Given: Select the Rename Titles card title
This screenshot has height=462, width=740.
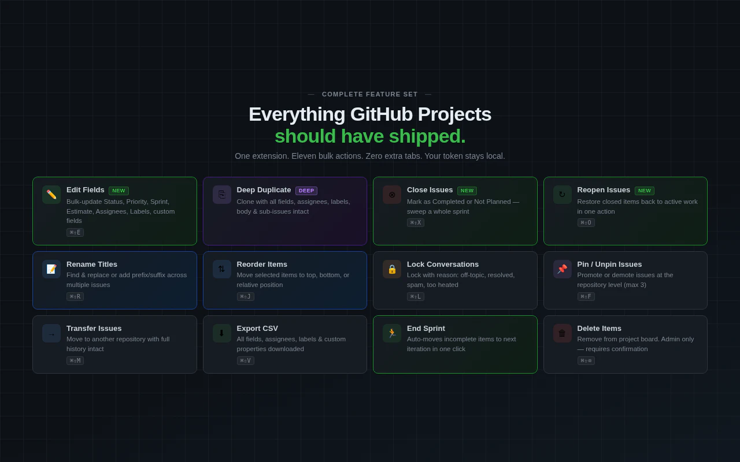Looking at the screenshot, I should click(x=92, y=264).
